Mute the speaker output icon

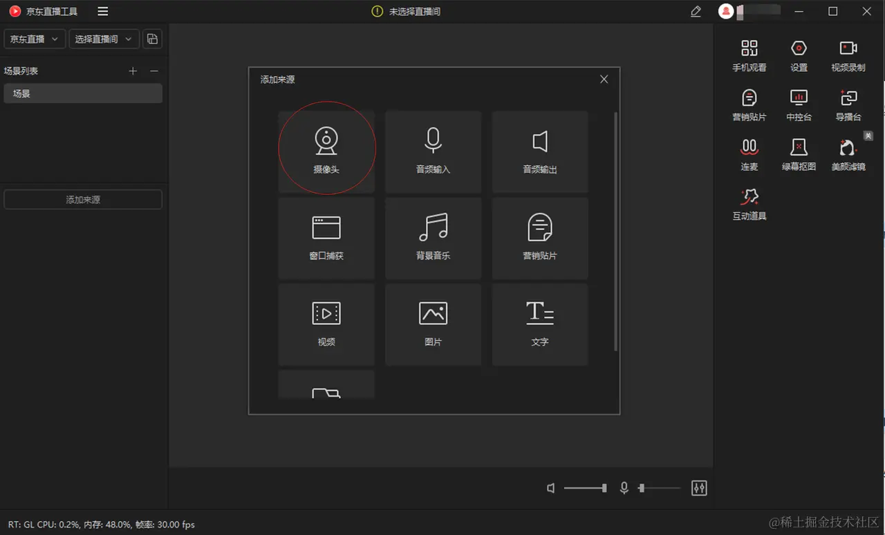(551, 488)
